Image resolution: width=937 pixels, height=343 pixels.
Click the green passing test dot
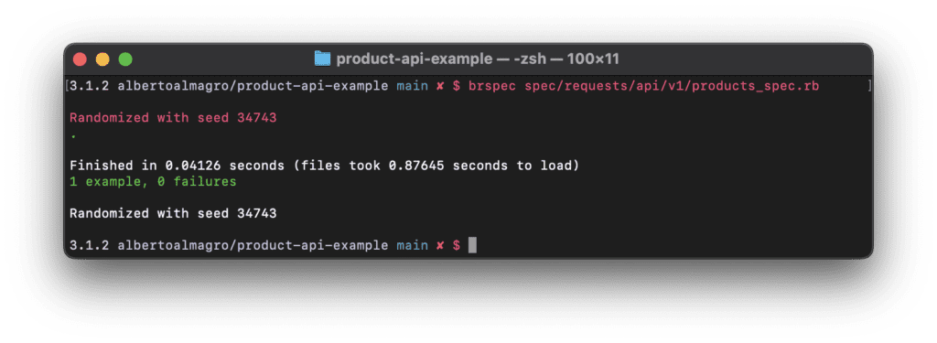pyautogui.click(x=73, y=138)
